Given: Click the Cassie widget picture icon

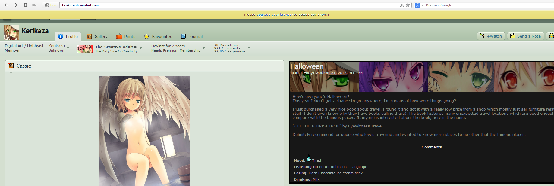Looking at the screenshot, I should coord(11,65).
